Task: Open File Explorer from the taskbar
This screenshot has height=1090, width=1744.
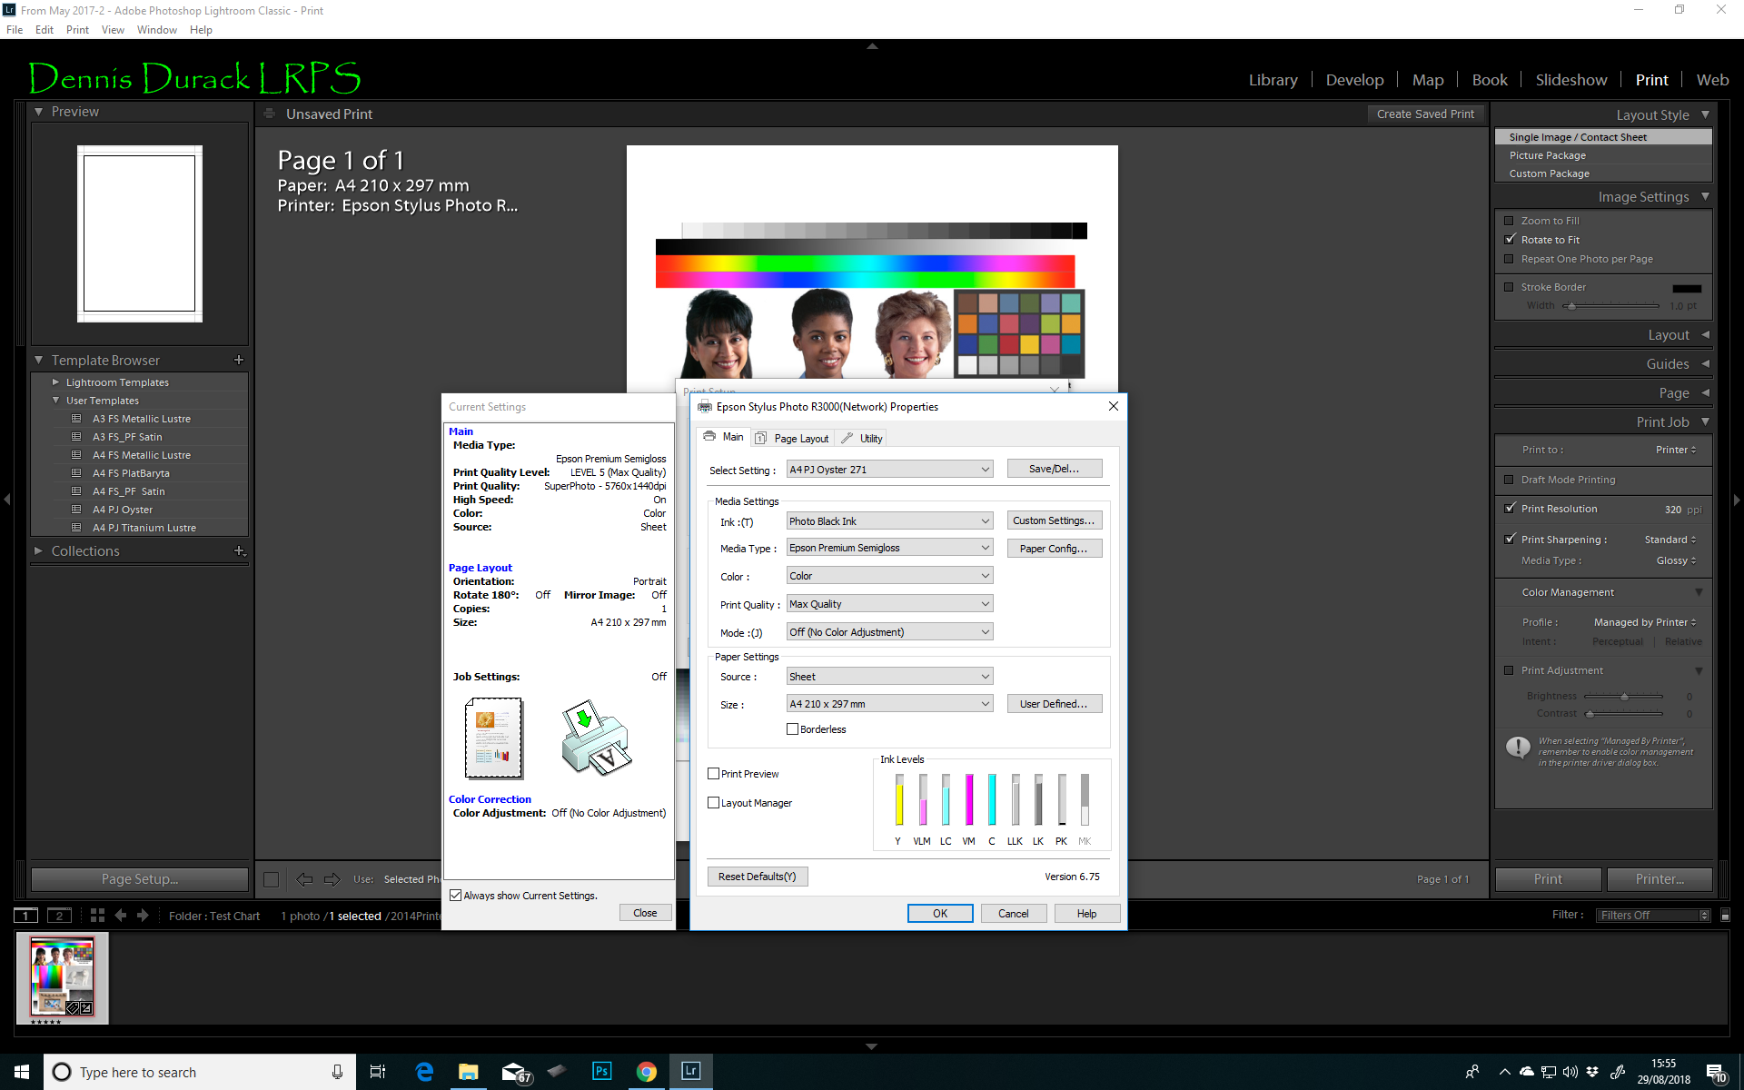Action: coord(468,1072)
